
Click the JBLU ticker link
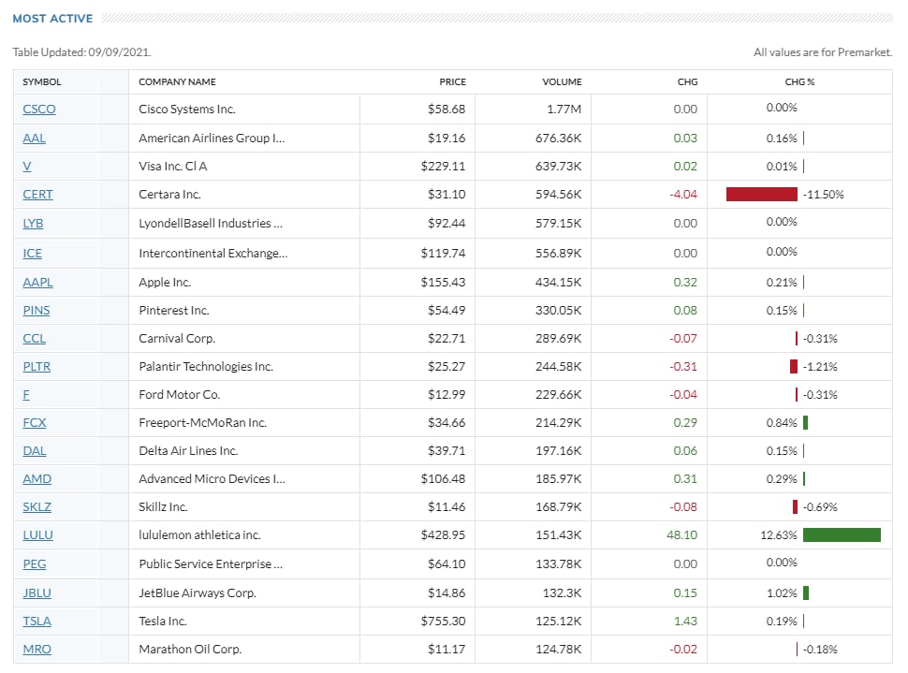[37, 593]
